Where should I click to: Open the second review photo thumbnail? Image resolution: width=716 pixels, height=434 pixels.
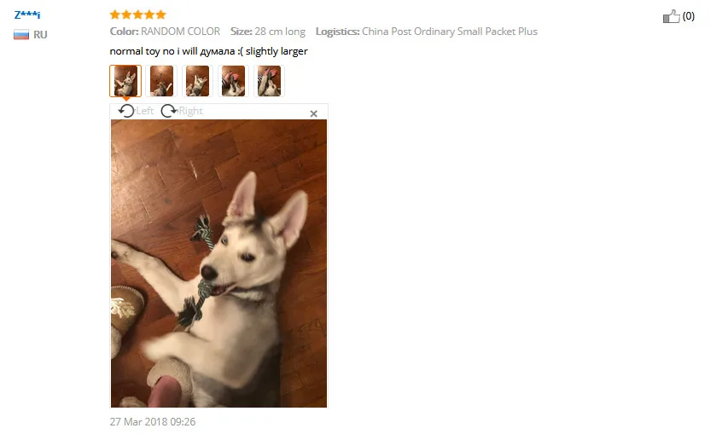coord(161,81)
